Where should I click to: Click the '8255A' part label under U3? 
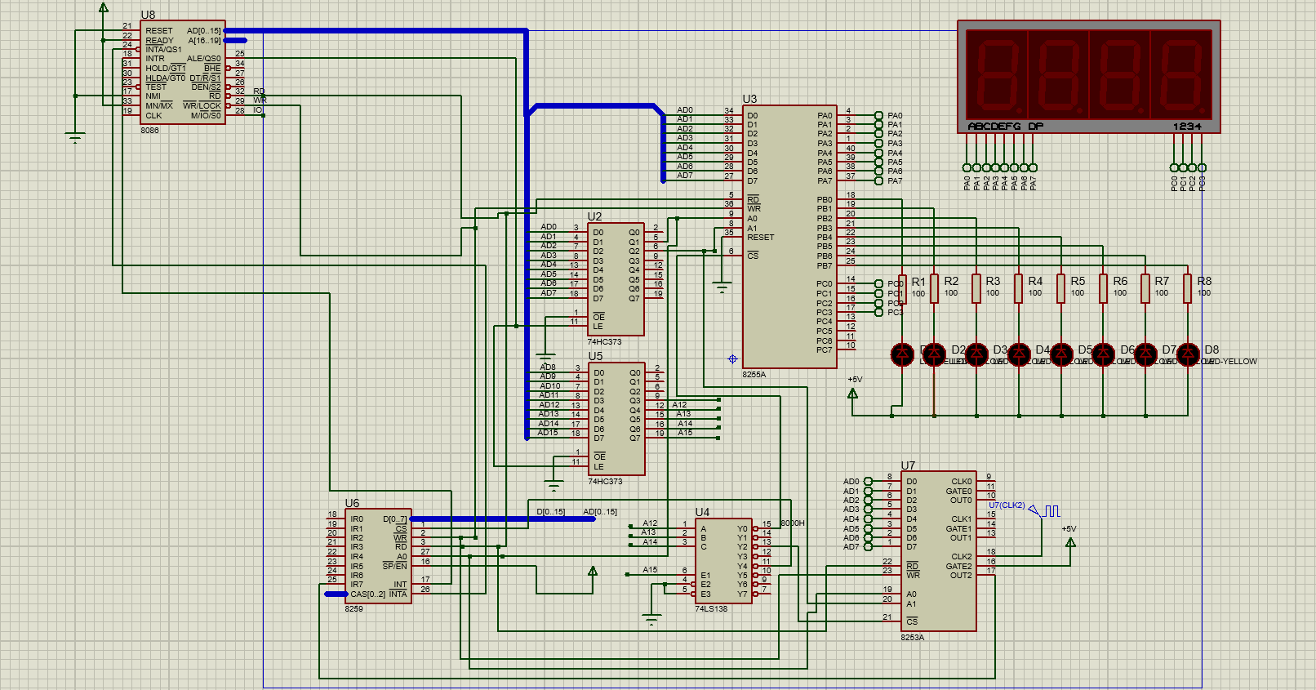pyautogui.click(x=754, y=375)
